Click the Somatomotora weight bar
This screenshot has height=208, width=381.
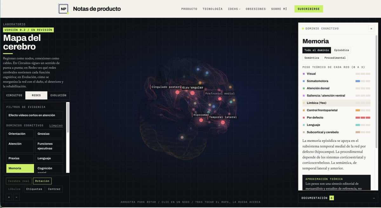[x=363, y=81]
